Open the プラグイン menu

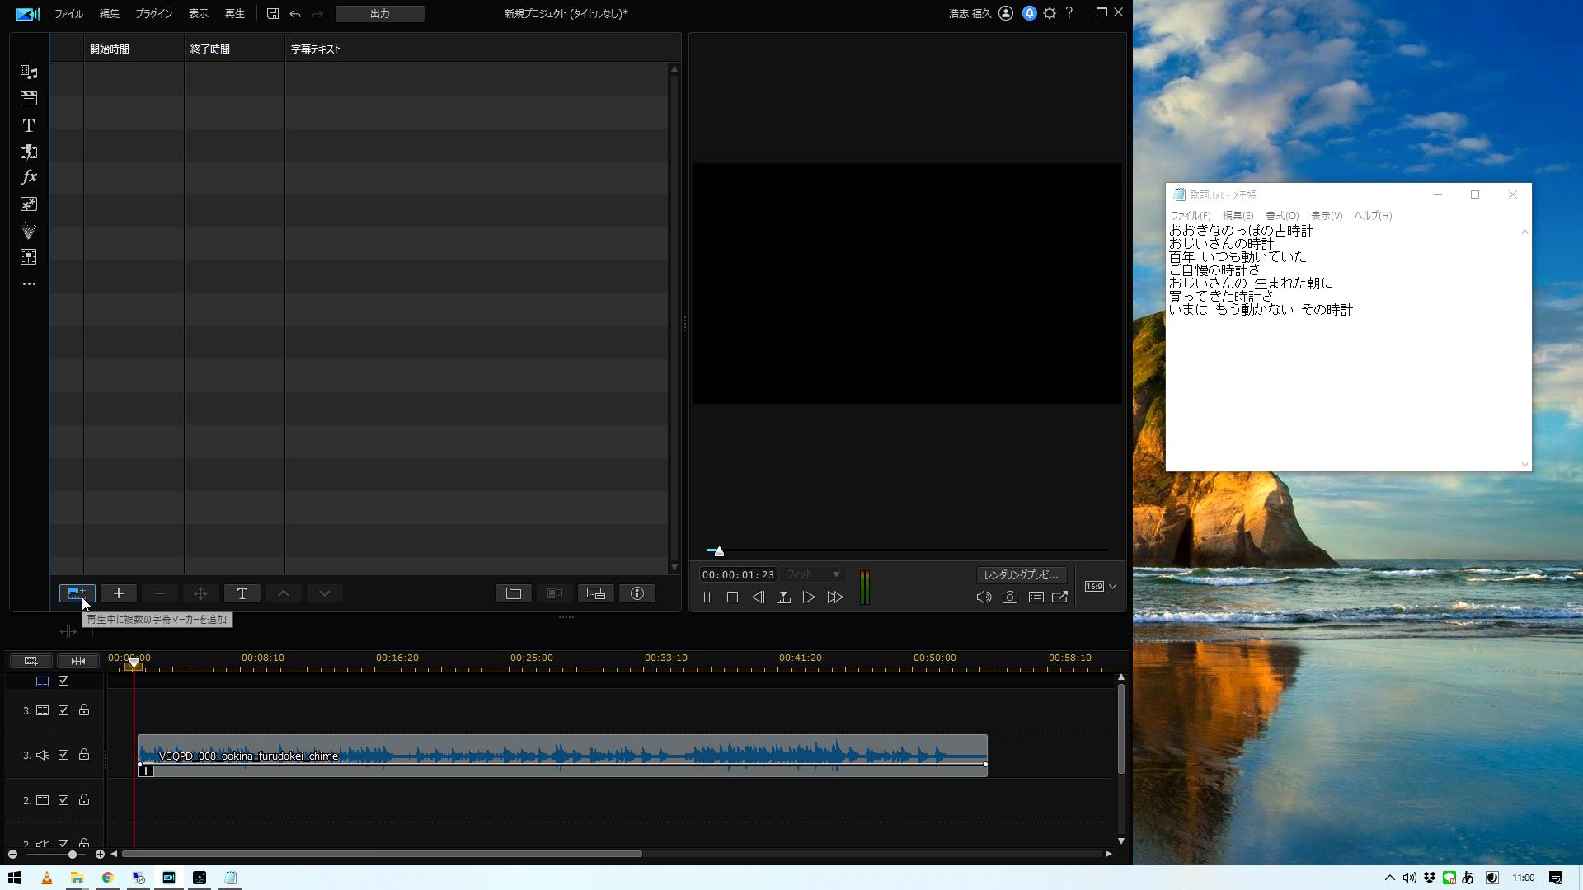click(153, 14)
